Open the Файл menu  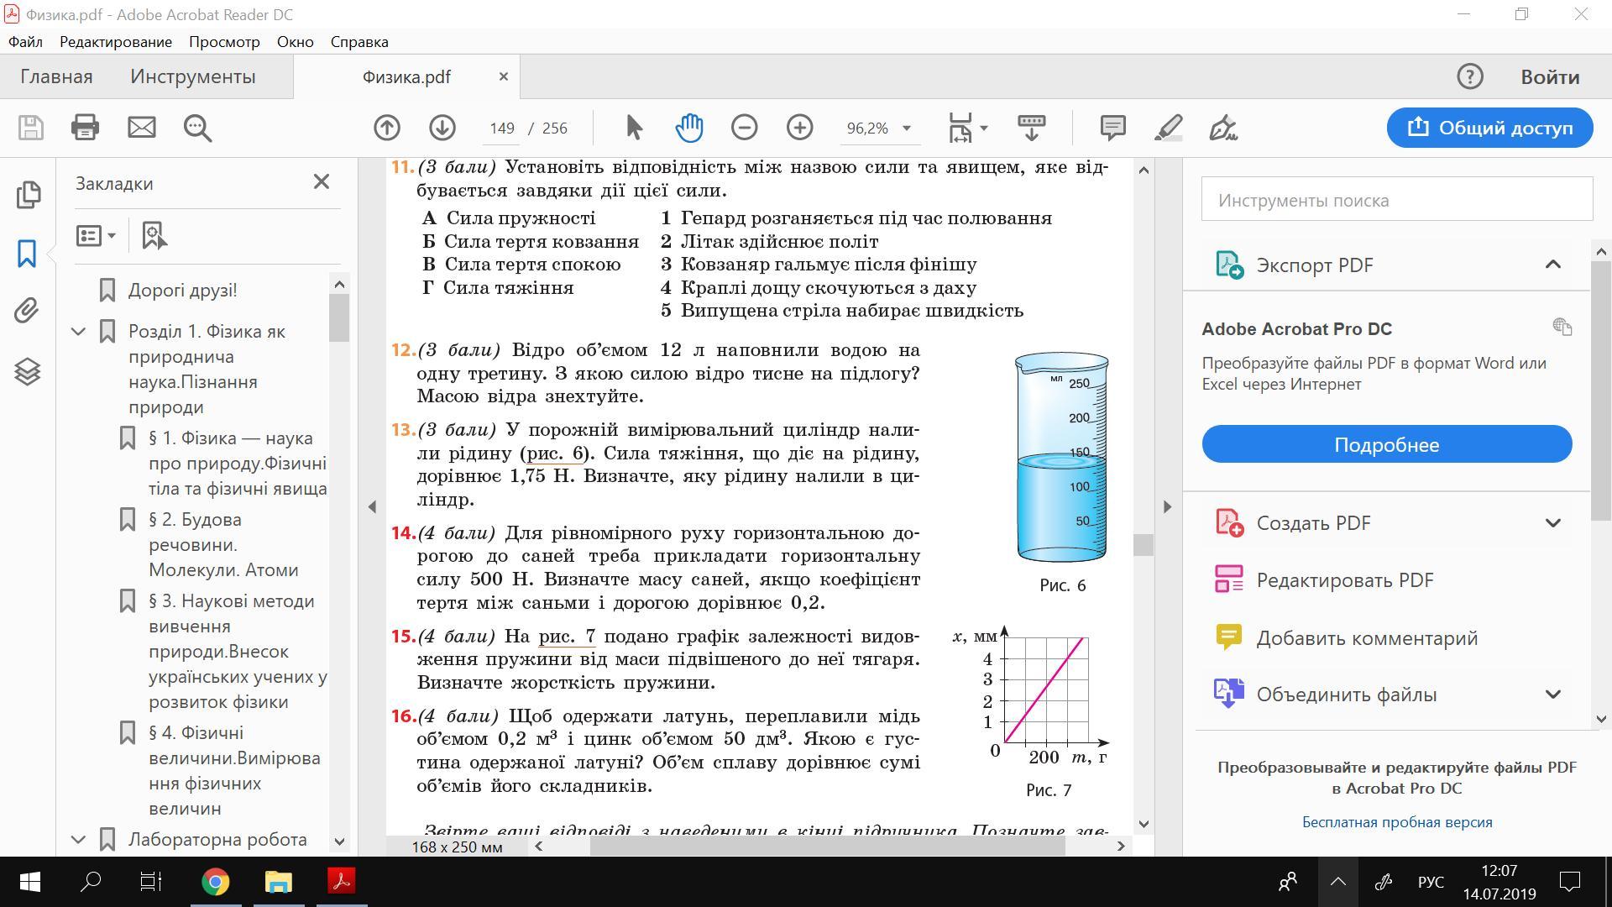[x=25, y=42]
